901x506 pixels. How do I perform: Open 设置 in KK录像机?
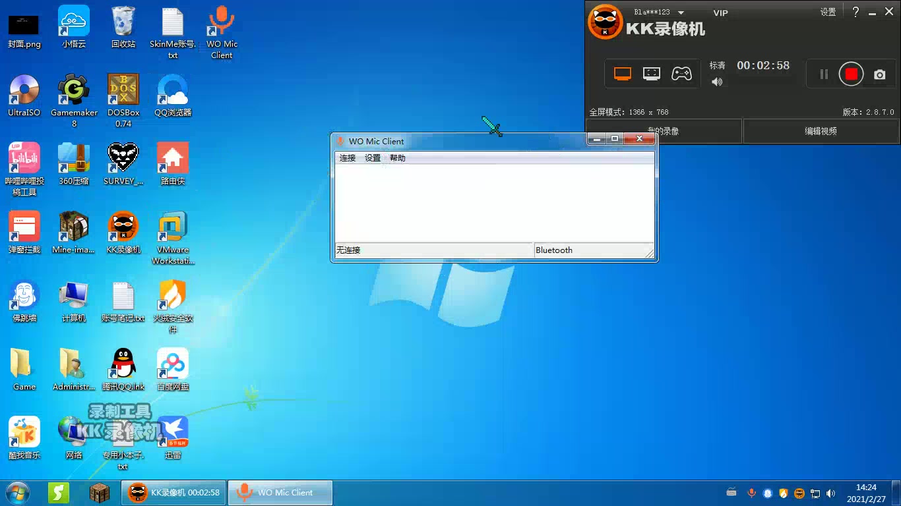pyautogui.click(x=828, y=12)
